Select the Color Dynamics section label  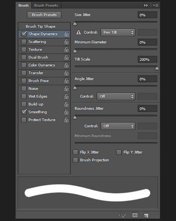tap(42, 65)
